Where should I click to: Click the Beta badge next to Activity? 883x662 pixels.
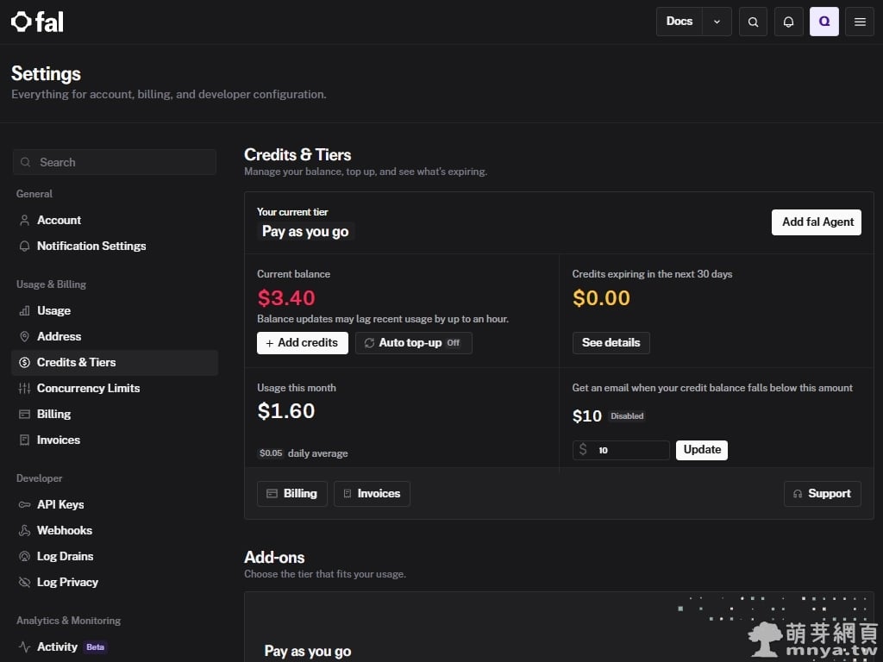[x=95, y=647]
